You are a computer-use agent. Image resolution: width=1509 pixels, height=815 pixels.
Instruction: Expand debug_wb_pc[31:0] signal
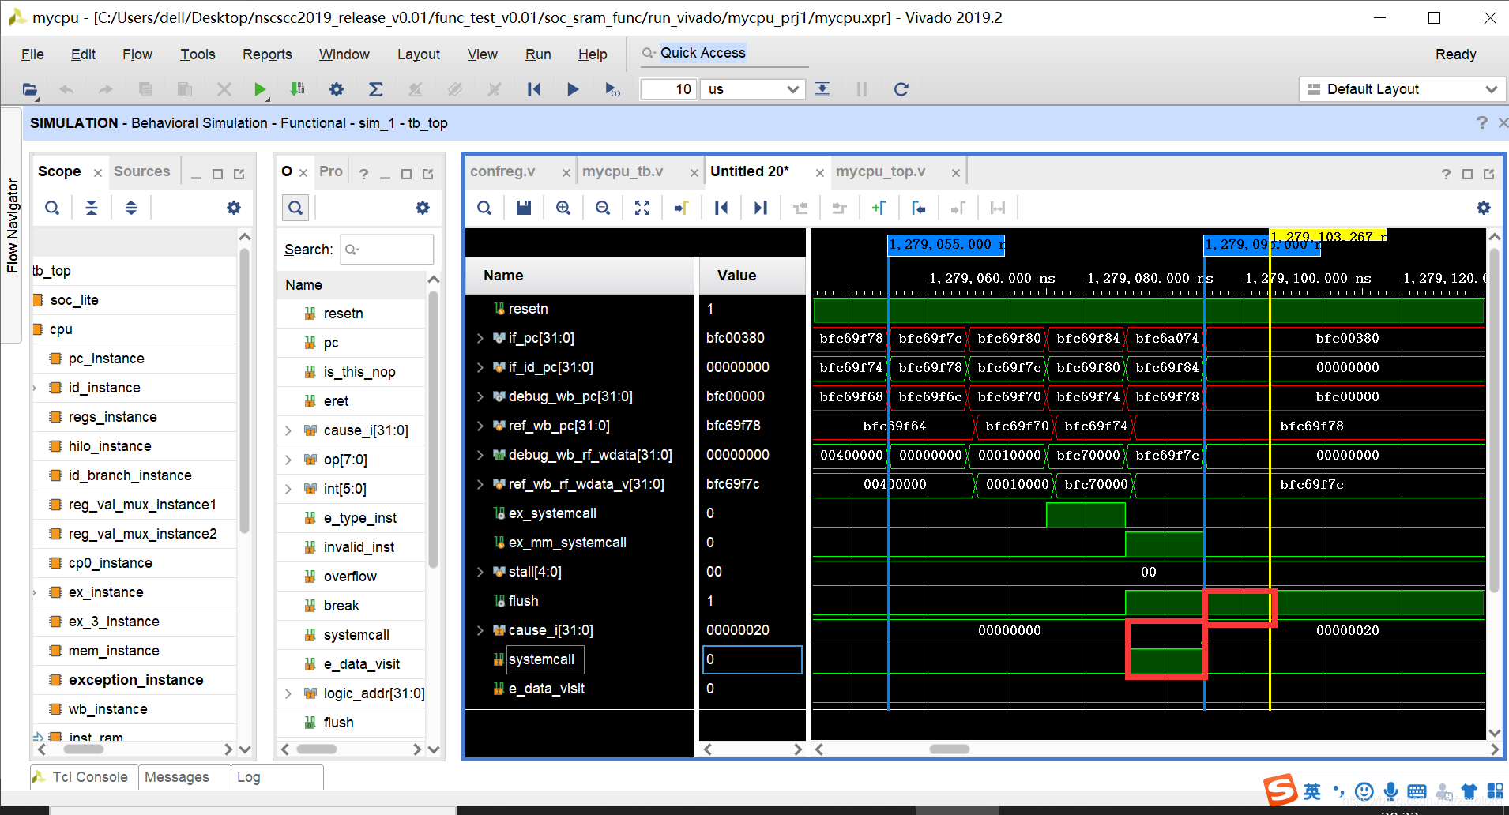(480, 396)
